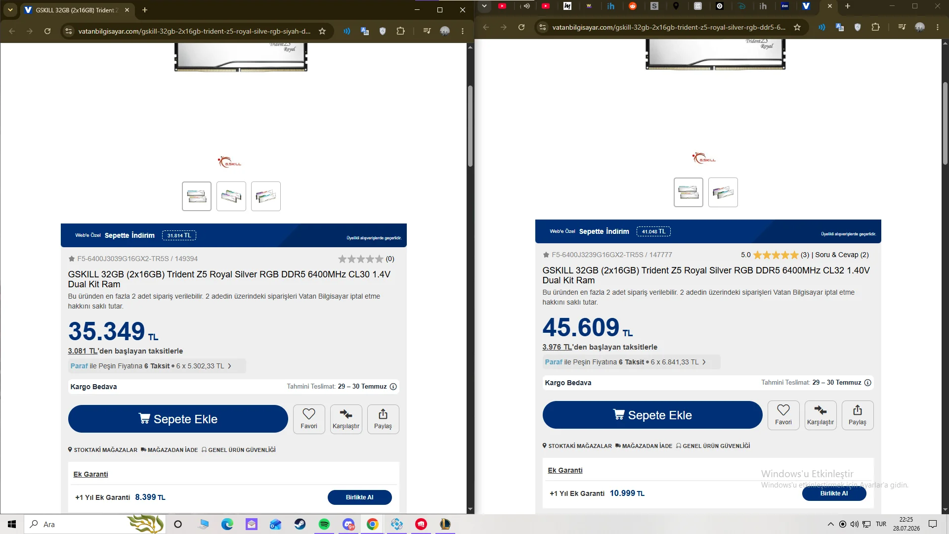Viewport: 949px width, 534px height.
Task: Buy 8.399 TL extra warranty together
Action: tap(360, 497)
